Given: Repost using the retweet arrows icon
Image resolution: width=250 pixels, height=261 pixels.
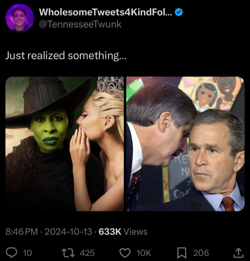Looking at the screenshot, I should pyautogui.click(x=67, y=253).
